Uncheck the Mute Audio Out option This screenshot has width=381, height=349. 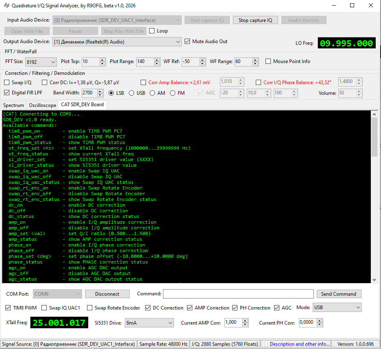coord(187,41)
